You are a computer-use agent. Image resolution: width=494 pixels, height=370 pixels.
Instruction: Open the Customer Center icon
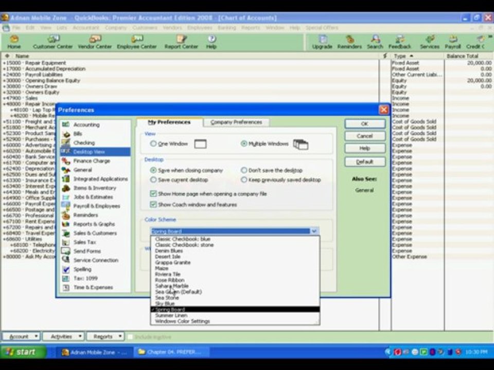click(x=52, y=42)
